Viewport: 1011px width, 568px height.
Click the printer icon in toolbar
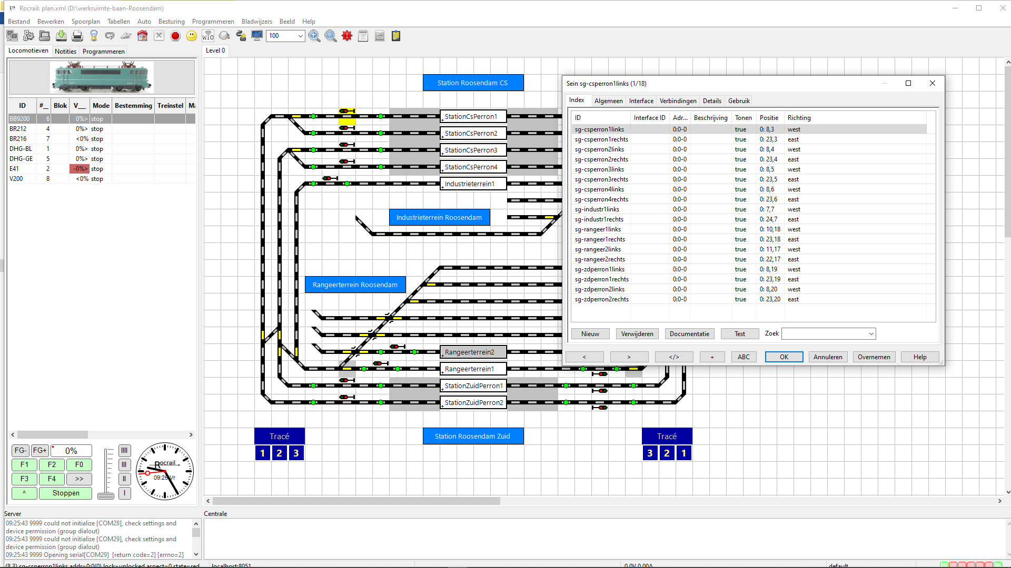[x=77, y=36]
